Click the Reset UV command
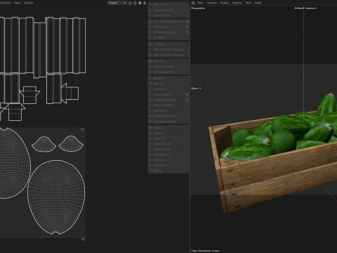 pyautogui.click(x=168, y=138)
